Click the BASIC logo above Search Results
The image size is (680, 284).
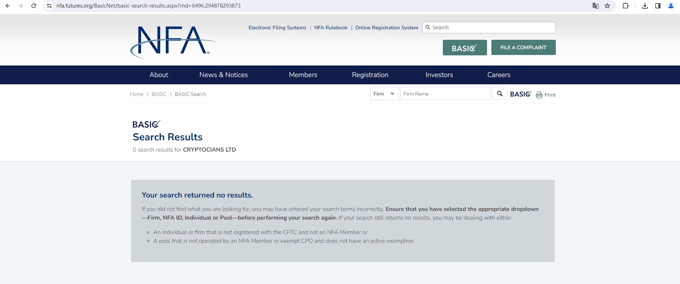pyautogui.click(x=147, y=124)
